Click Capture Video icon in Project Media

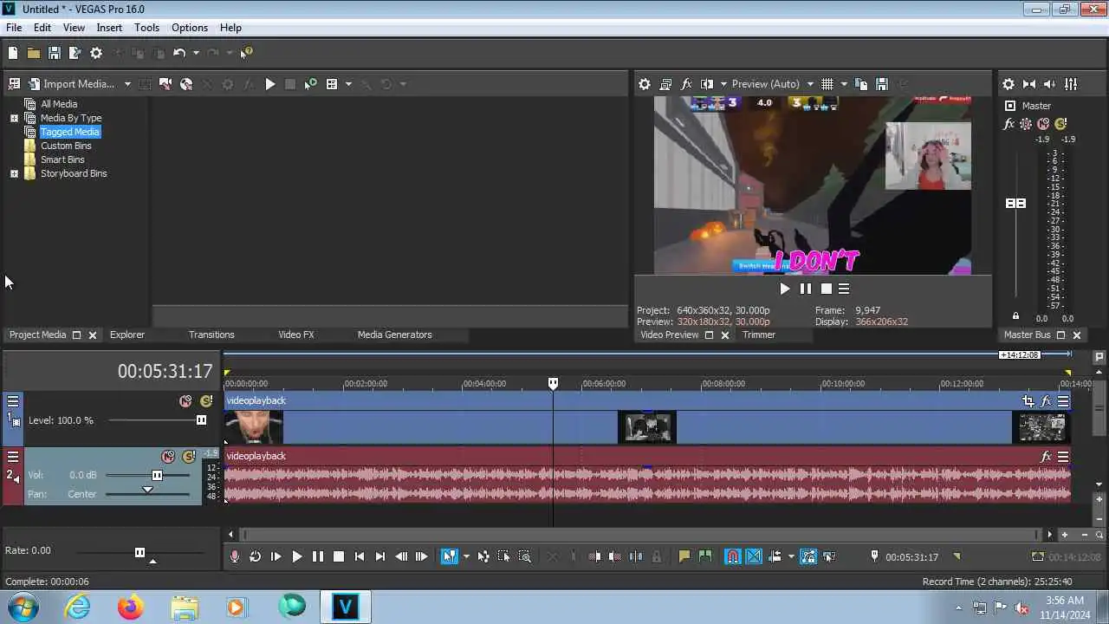pyautogui.click(x=165, y=84)
